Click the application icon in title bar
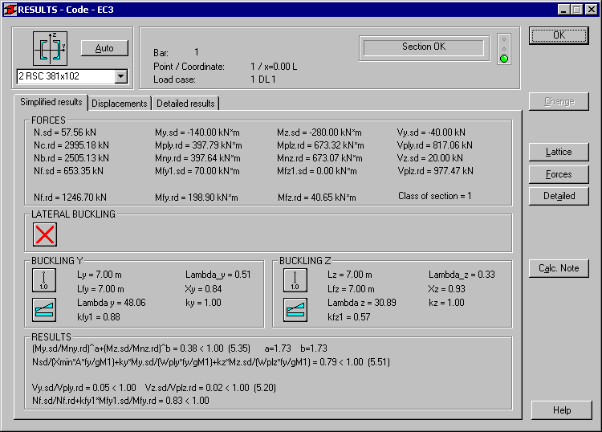This screenshot has height=432, width=602. coord(10,10)
